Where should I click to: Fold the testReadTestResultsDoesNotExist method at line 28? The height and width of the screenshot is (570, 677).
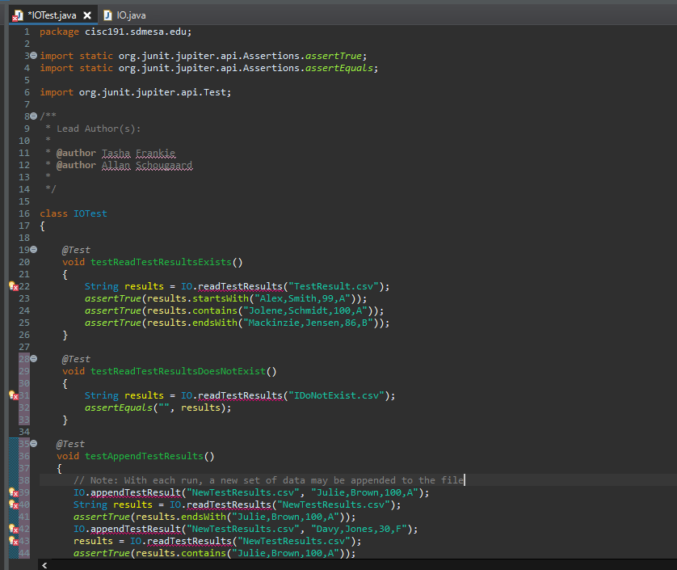coord(33,359)
